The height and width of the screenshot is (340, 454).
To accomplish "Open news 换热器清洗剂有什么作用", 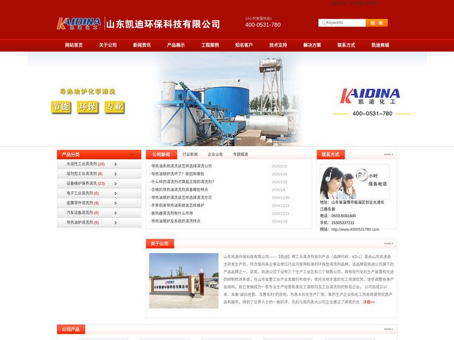I will 172,213.
